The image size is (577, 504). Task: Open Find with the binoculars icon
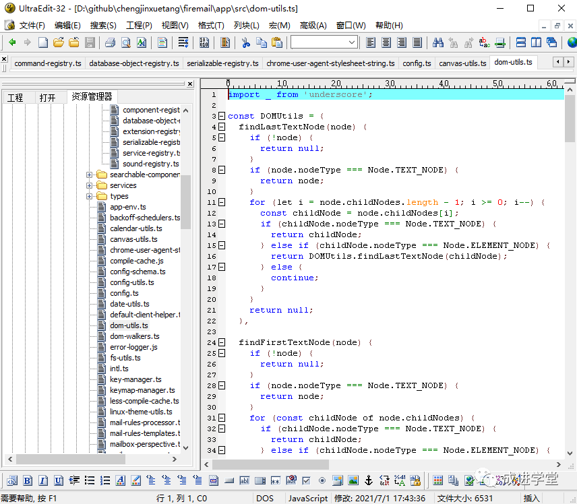click(438, 42)
